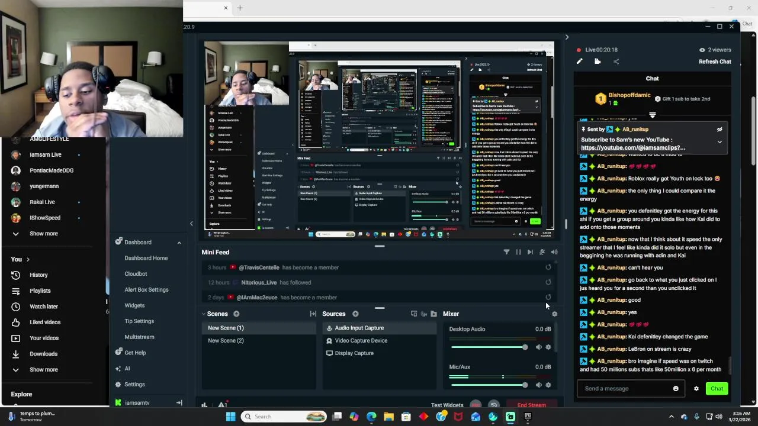This screenshot has height=426, width=758.
Task: Open scene transitions icon next to Scenes
Action: (x=313, y=314)
